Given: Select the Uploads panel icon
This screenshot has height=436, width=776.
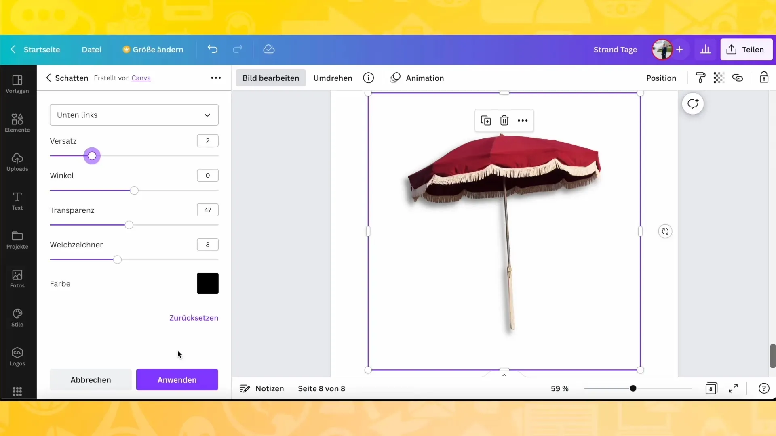Looking at the screenshot, I should (x=17, y=162).
